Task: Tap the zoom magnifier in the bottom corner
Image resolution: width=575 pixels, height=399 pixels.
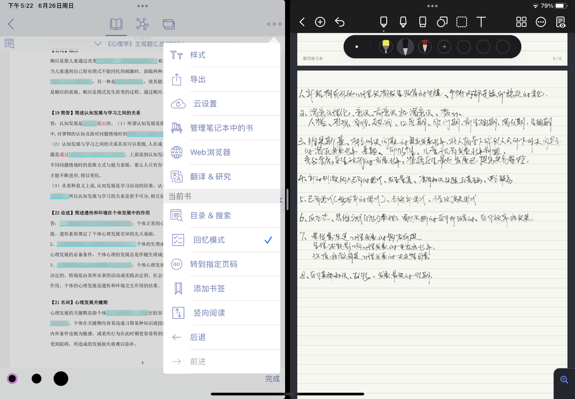Action: 564,379
